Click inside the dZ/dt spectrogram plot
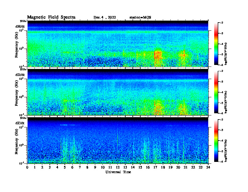 [118, 141]
